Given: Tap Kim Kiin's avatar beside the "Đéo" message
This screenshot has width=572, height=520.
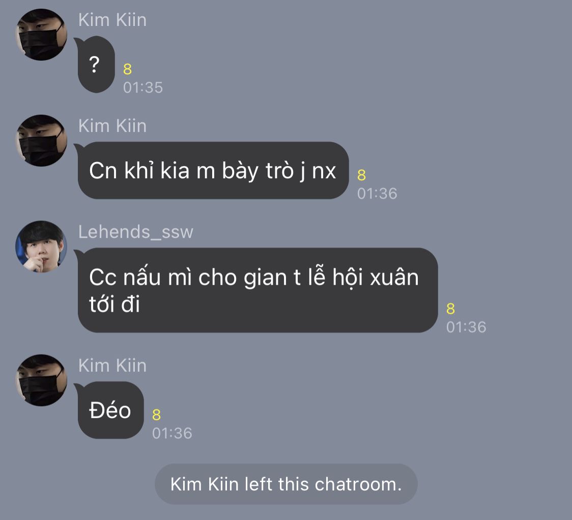Looking at the screenshot, I should click(x=41, y=380).
